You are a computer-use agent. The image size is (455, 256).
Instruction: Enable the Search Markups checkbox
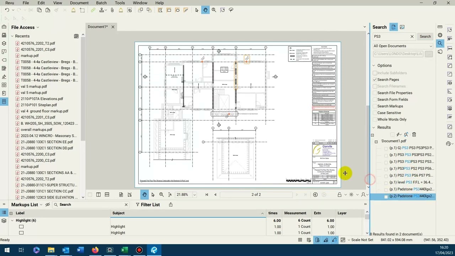[375, 106]
